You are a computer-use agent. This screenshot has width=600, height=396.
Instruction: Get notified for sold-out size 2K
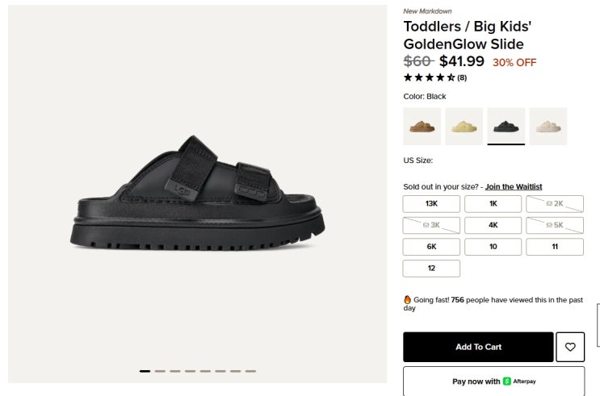[555, 204]
